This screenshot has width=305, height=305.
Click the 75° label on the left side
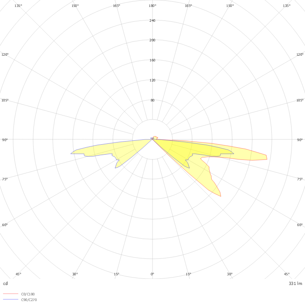pos(5,179)
